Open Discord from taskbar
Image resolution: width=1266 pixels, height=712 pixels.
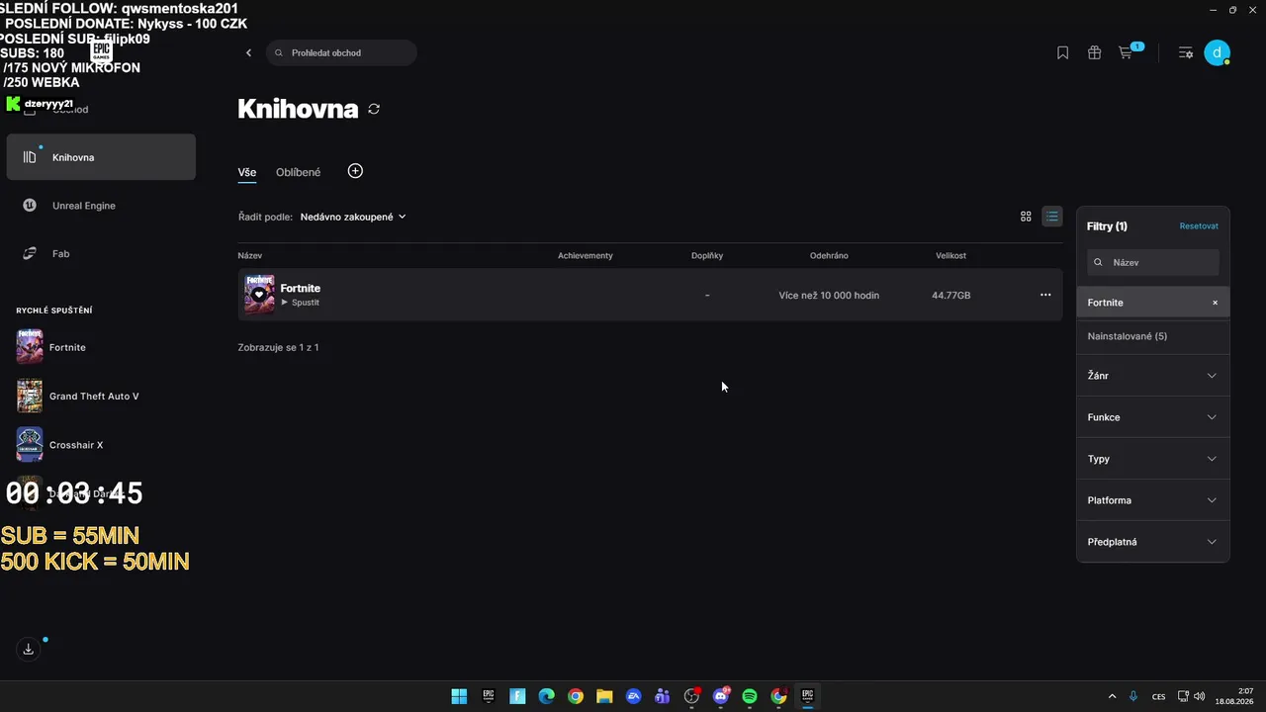pos(721,696)
